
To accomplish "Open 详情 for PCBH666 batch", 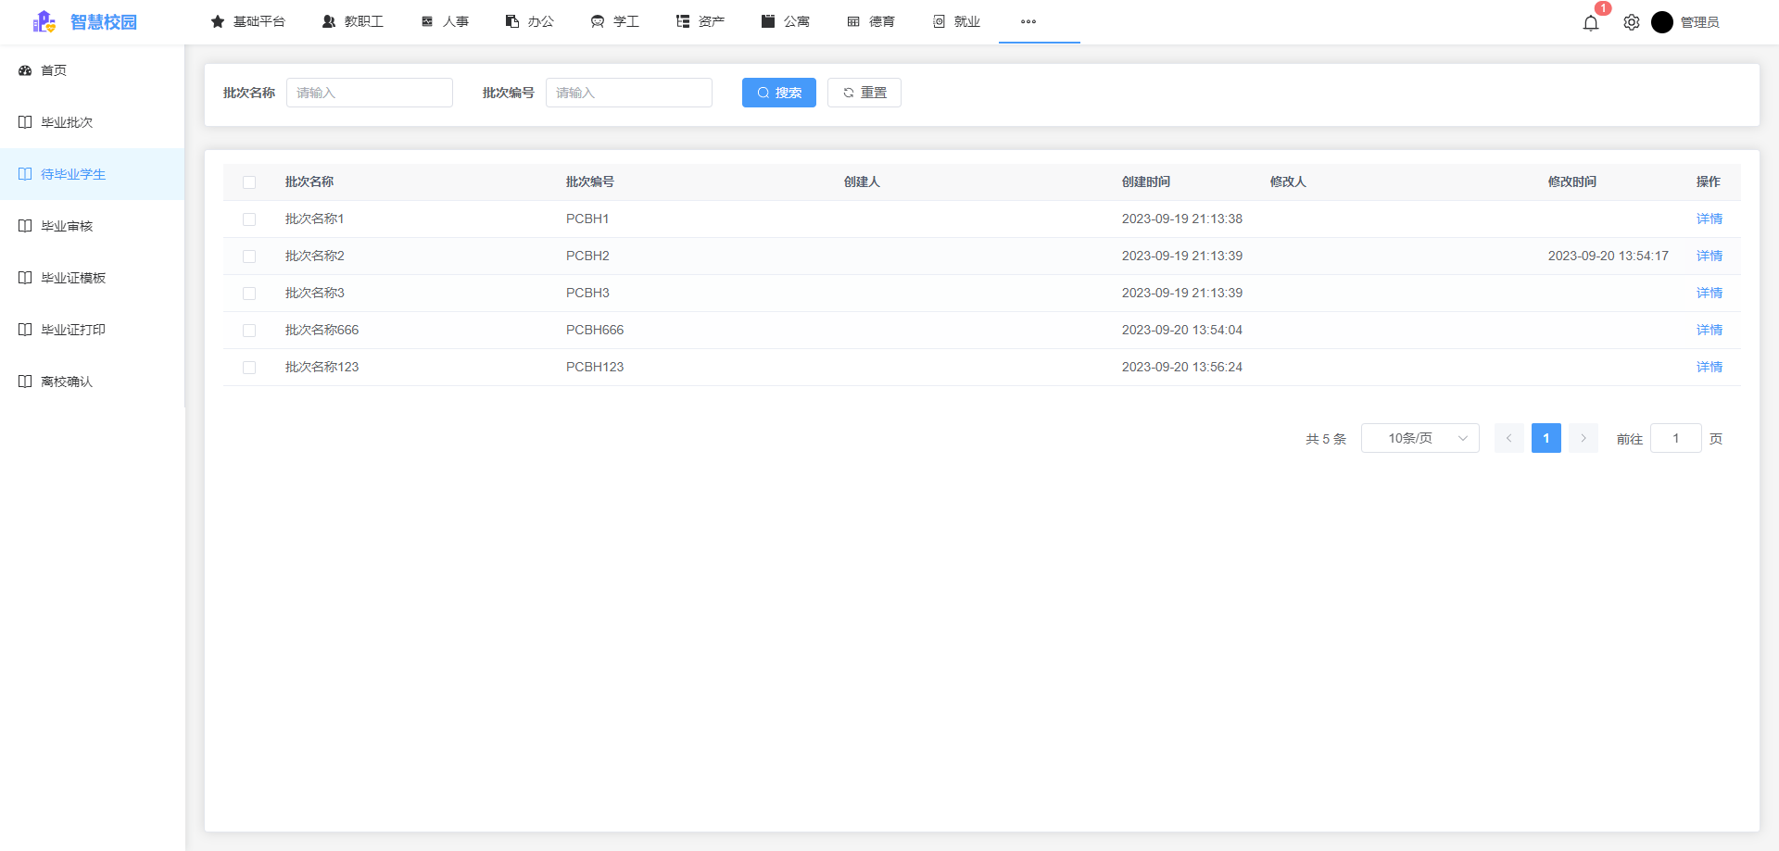I will [x=1709, y=330].
